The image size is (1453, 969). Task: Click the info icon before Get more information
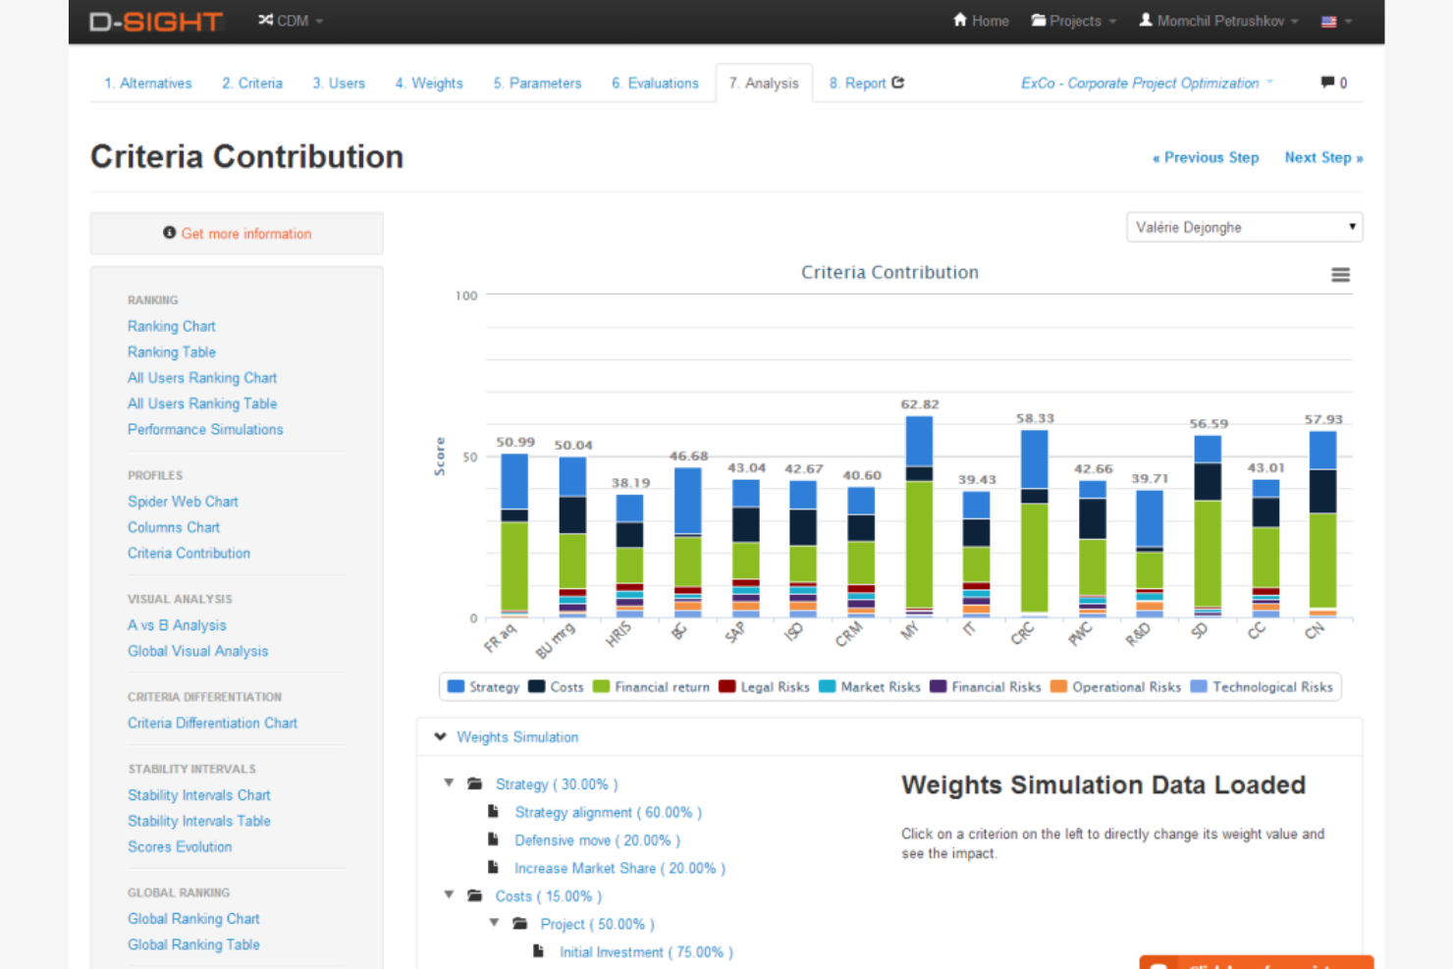pyautogui.click(x=169, y=233)
